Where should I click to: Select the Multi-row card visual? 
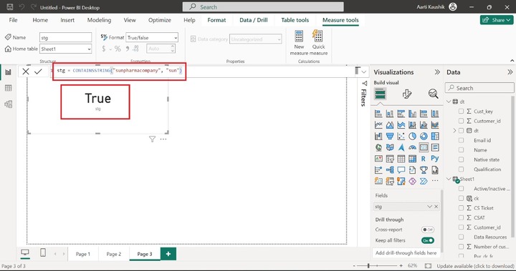click(435, 147)
